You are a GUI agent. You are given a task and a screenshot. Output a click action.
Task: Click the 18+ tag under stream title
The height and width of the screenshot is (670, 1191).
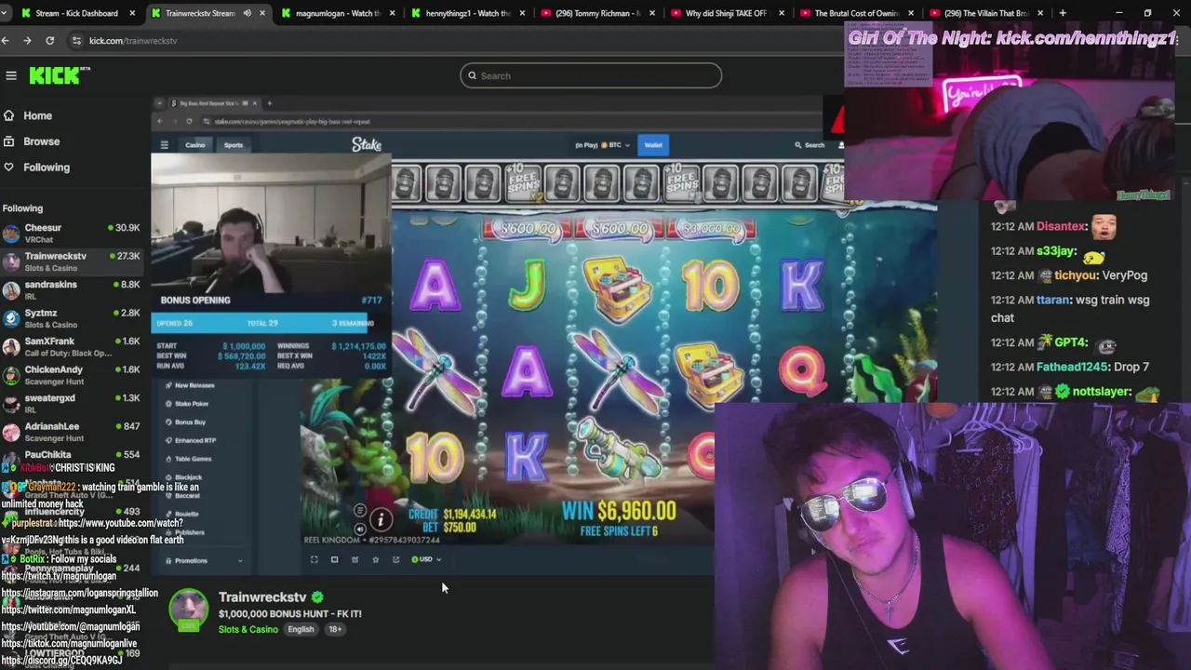coord(335,630)
